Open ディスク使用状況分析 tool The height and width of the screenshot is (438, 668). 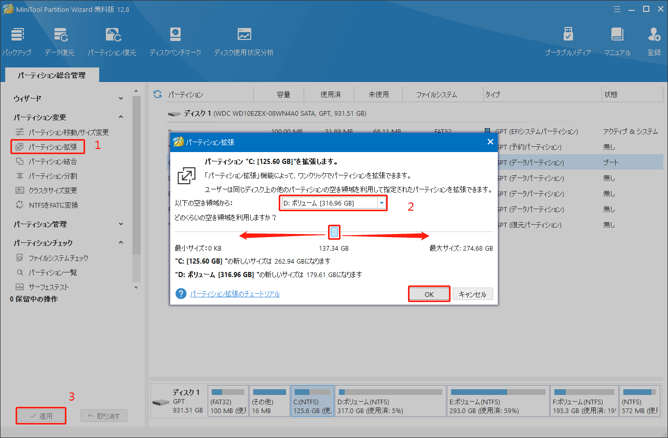click(x=243, y=42)
